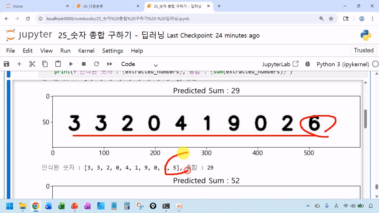Close the Home browser tab
The image size is (379, 213).
pos(68,6)
